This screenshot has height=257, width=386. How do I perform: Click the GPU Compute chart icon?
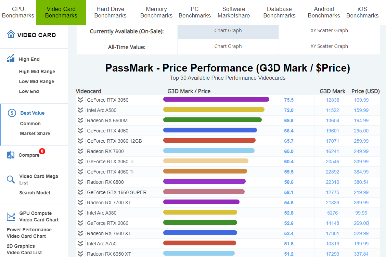11,216
